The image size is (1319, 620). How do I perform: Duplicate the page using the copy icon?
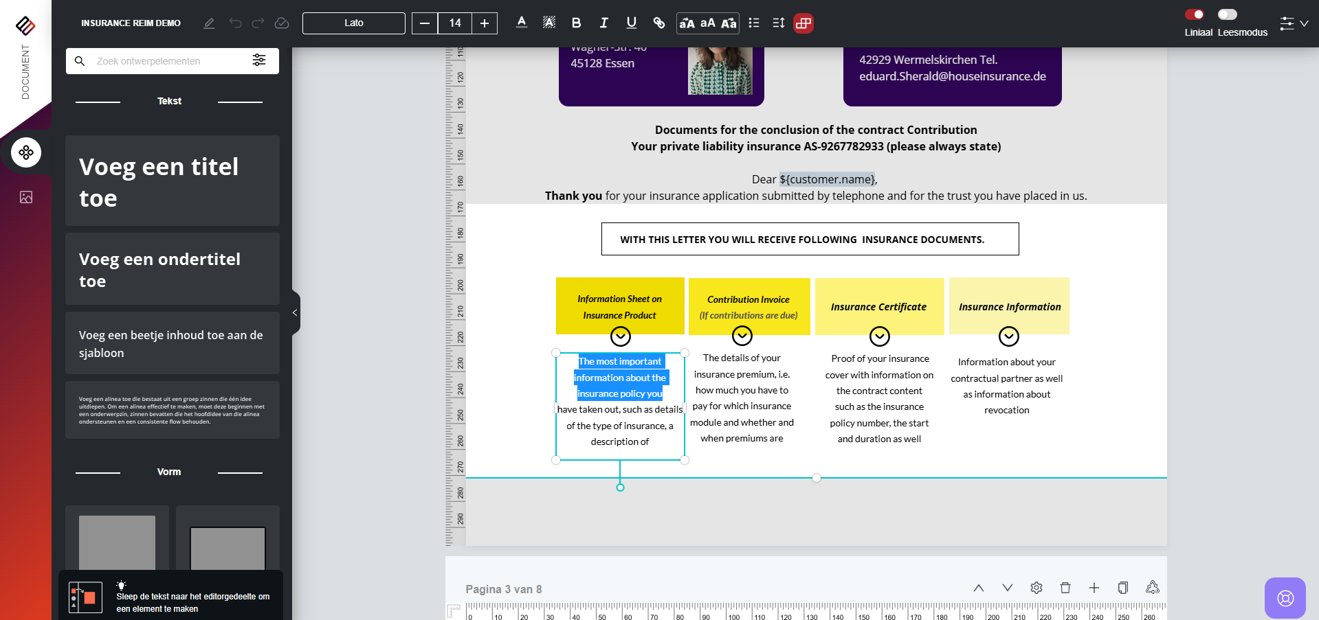[1122, 588]
